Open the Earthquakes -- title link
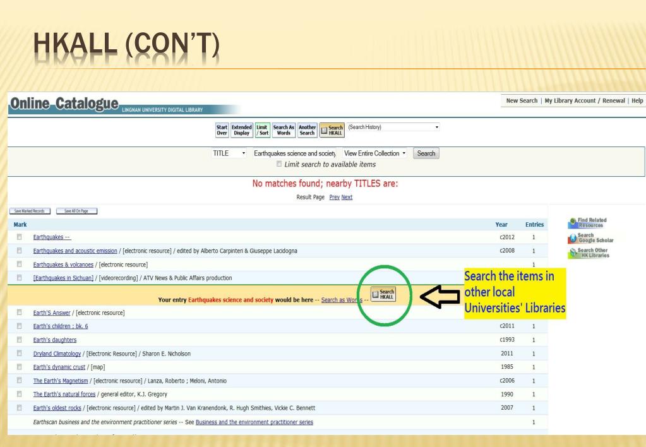The width and height of the screenshot is (646, 447). pos(52,237)
